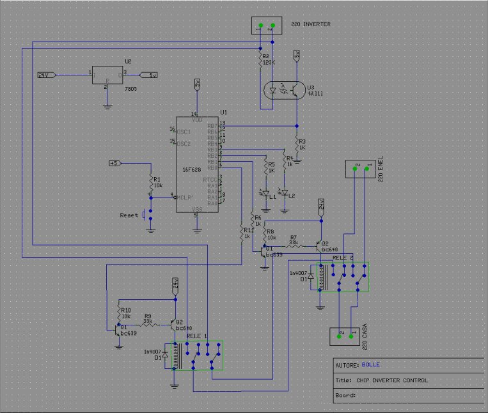Select the 7805 regulator U2 body
Viewport: 488px width, 413px height.
point(107,75)
